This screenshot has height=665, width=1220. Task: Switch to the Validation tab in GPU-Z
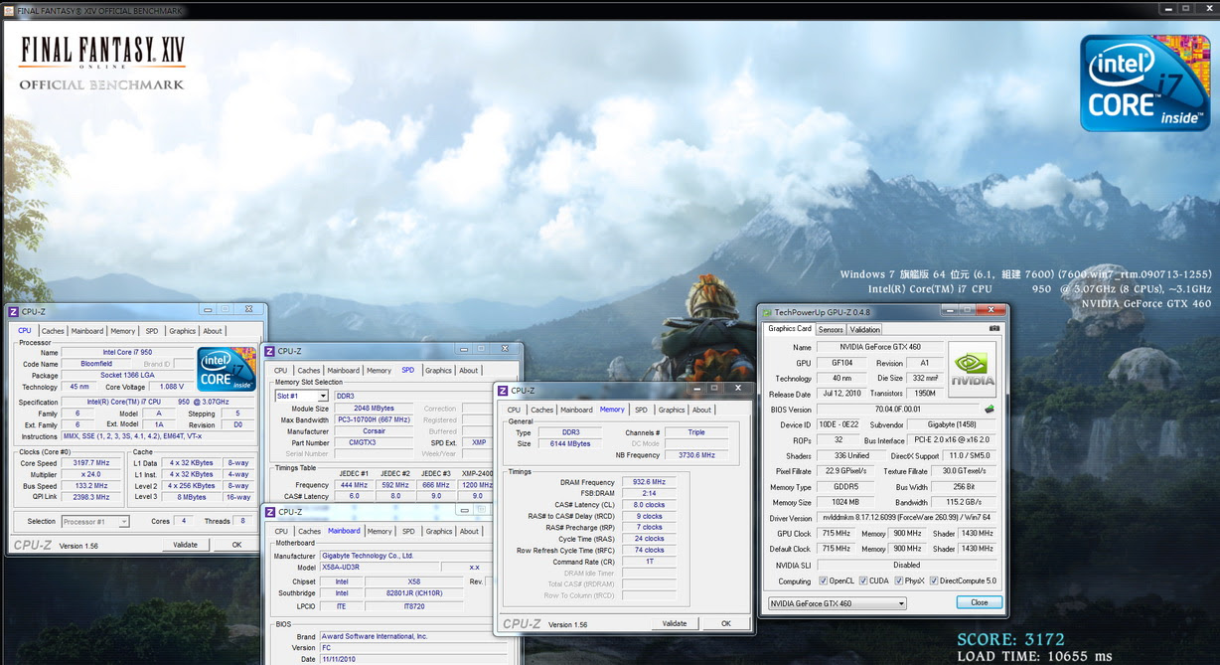point(864,330)
